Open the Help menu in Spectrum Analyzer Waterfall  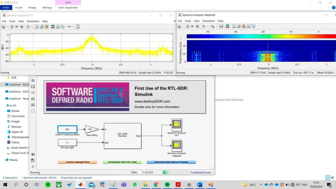click(x=220, y=21)
